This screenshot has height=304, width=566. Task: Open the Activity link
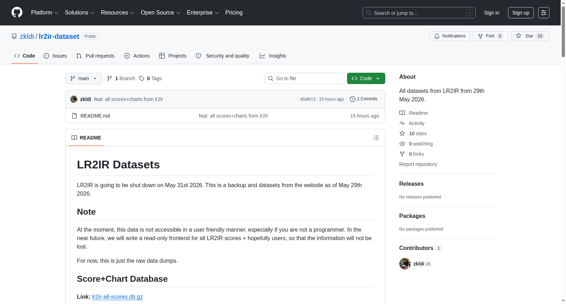click(412, 123)
